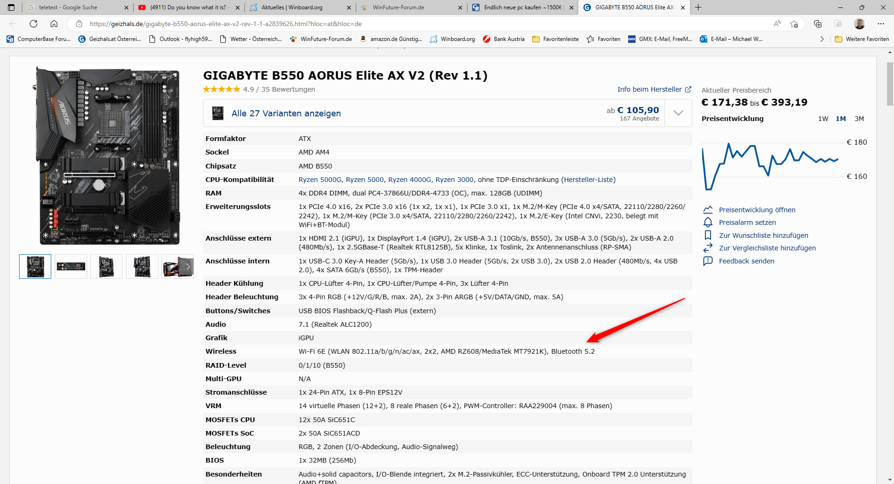Image resolution: width=894 pixels, height=484 pixels.
Task: Go back to previous page
Action: 13,24
